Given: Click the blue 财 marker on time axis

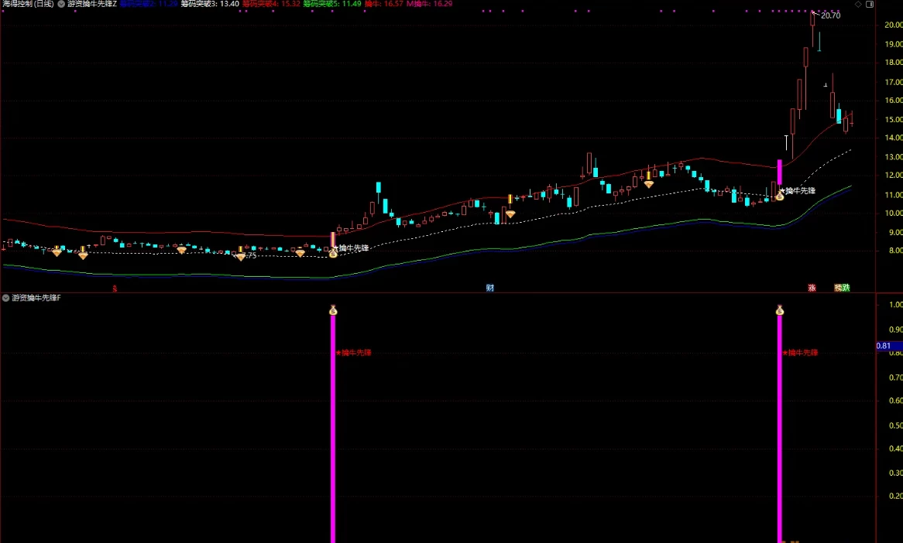Looking at the screenshot, I should point(490,288).
